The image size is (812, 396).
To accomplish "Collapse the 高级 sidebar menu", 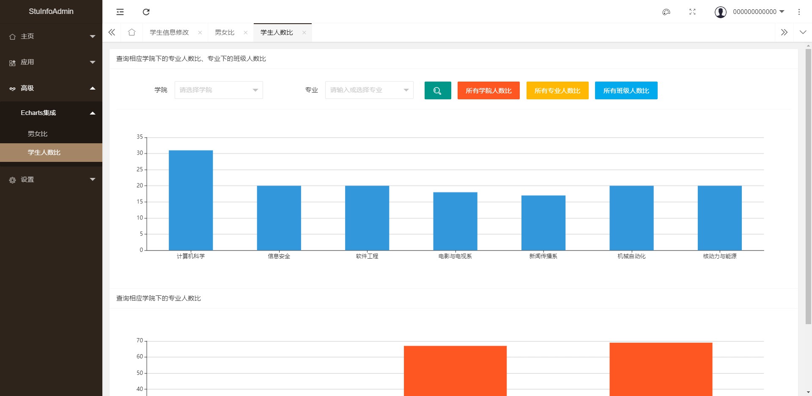I will pos(51,88).
